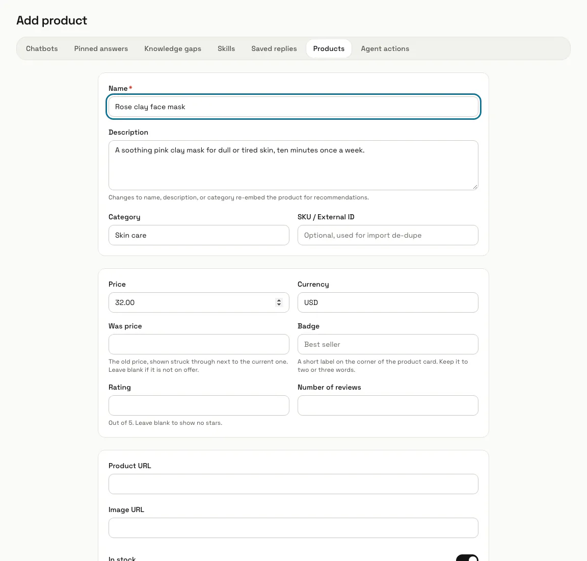Click the Description textarea resize handle
This screenshot has width=587, height=561.
pyautogui.click(x=475, y=187)
